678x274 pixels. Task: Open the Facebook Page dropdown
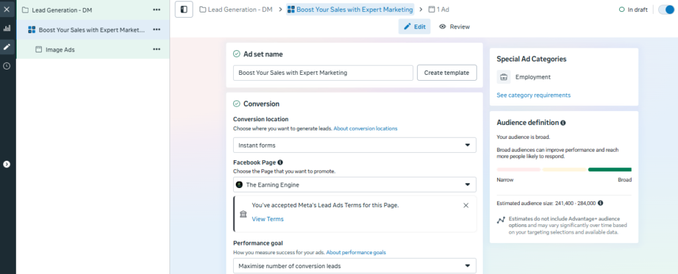[354, 185]
